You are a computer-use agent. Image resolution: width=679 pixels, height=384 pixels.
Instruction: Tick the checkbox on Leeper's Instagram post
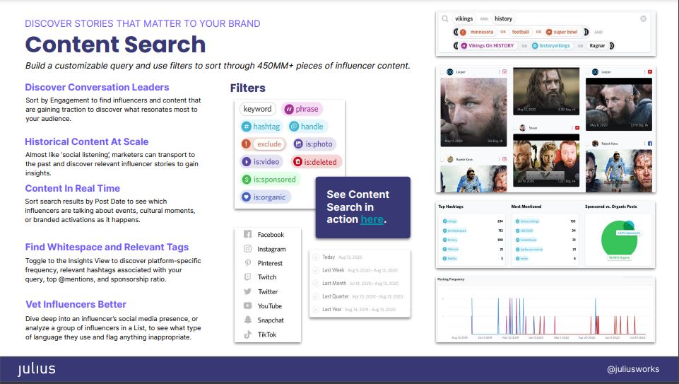click(x=442, y=72)
